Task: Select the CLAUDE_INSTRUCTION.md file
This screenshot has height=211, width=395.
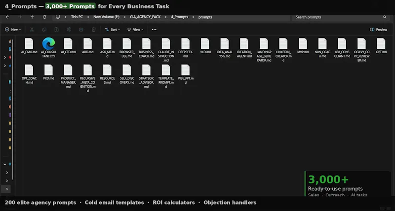Action: click(166, 50)
